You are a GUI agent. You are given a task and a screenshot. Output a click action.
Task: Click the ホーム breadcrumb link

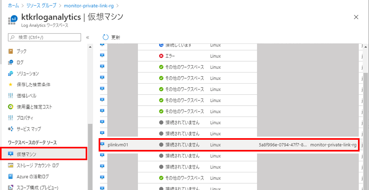pos(13,5)
